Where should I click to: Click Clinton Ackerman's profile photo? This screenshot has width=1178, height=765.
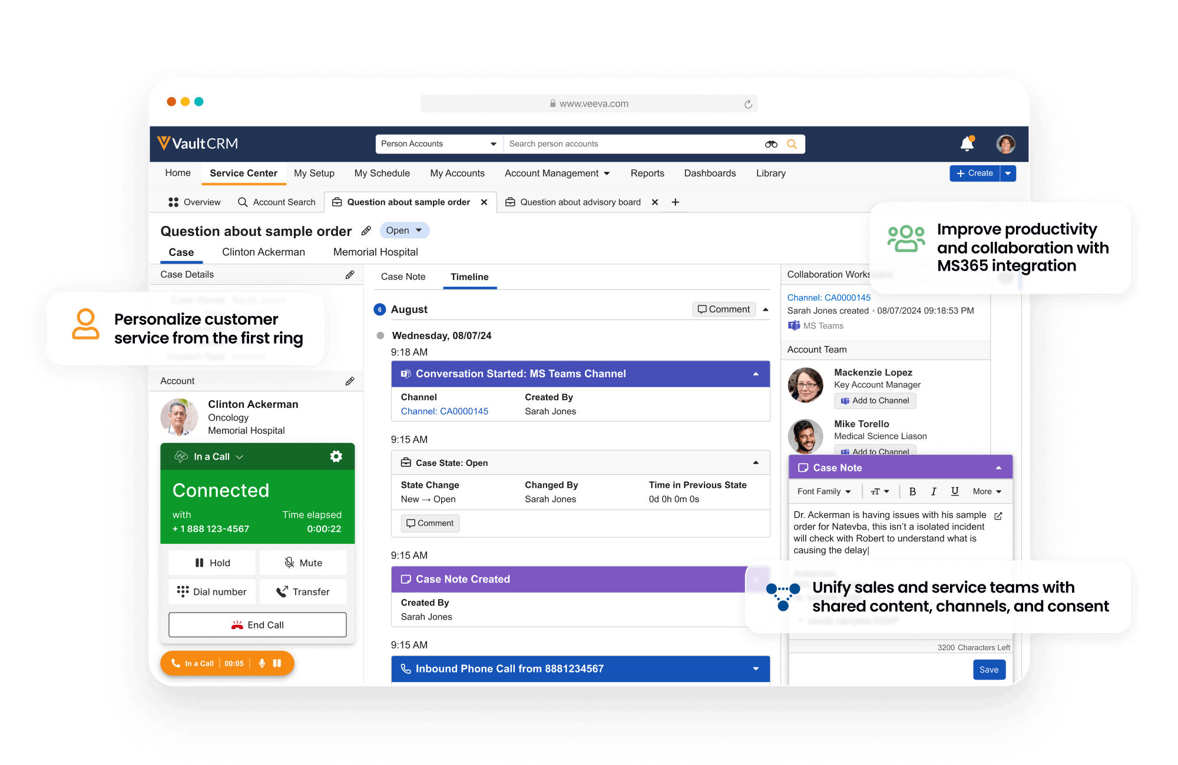pos(179,417)
